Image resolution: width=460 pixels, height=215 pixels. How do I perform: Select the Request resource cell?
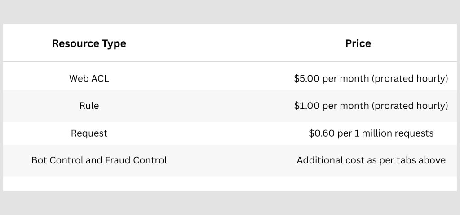click(89, 133)
